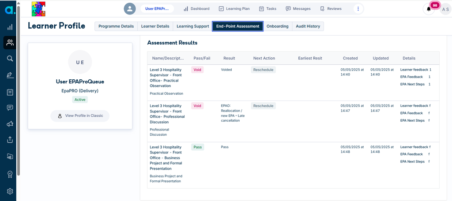
Task: Open the search magnifier sidebar icon
Action: click(x=10, y=59)
